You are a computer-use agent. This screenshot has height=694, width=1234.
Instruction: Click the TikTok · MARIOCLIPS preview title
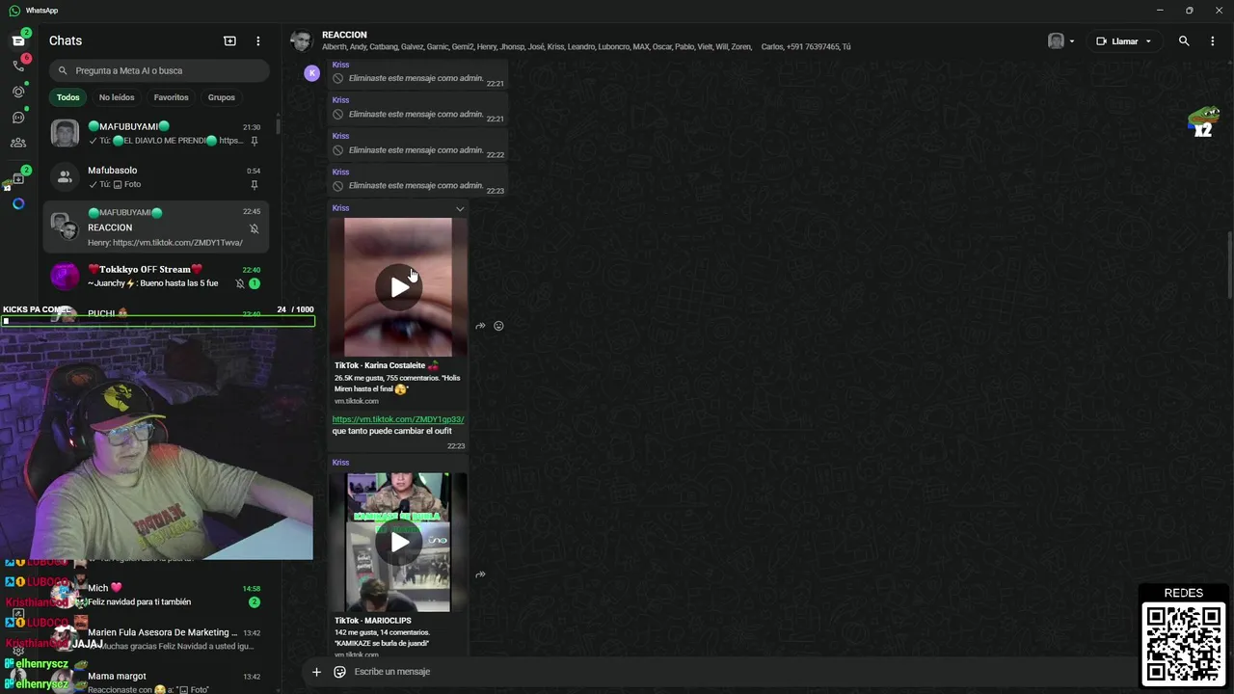click(372, 621)
